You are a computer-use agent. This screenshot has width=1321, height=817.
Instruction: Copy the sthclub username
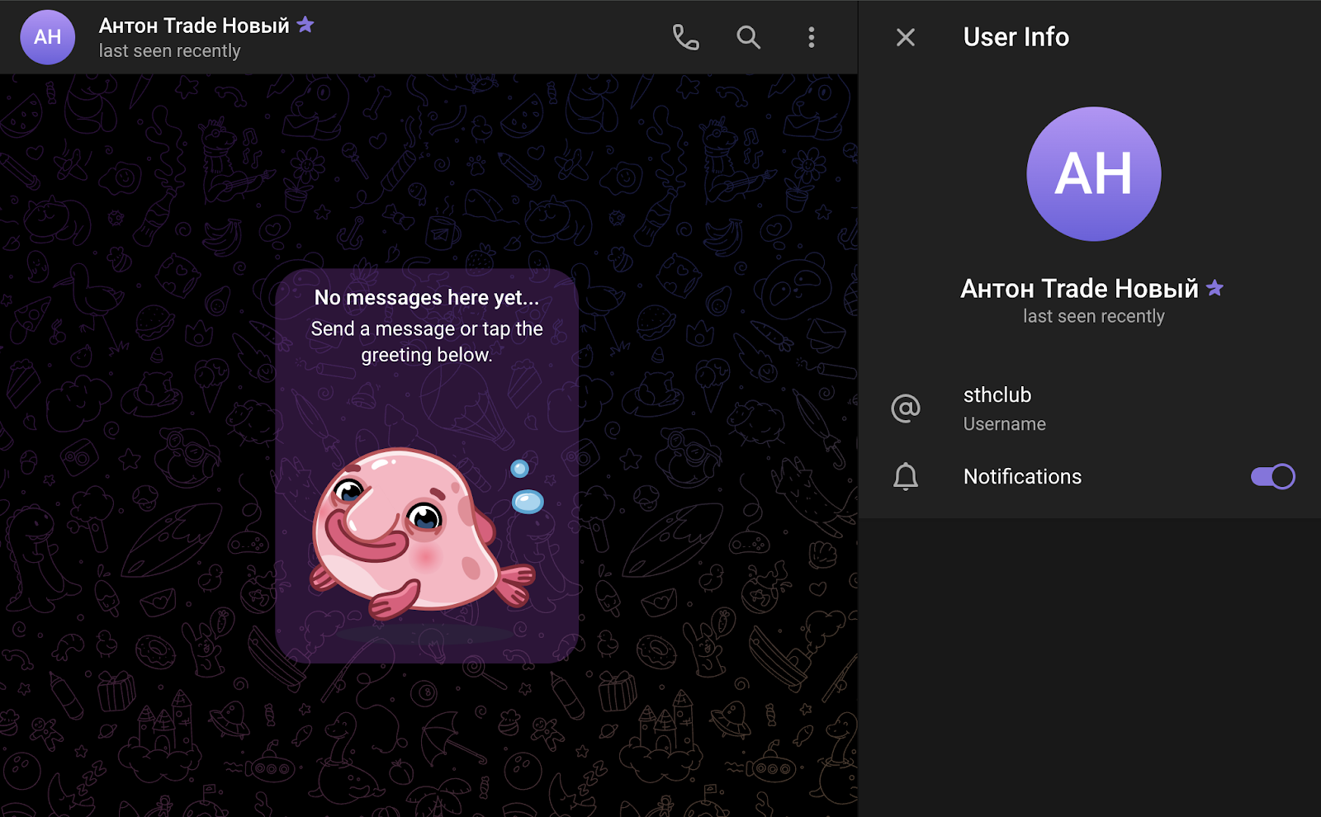pyautogui.click(x=997, y=395)
